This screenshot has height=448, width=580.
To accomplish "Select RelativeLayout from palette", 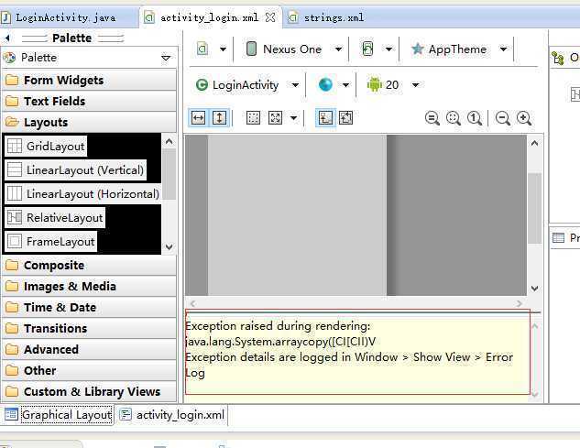I will point(55,217).
